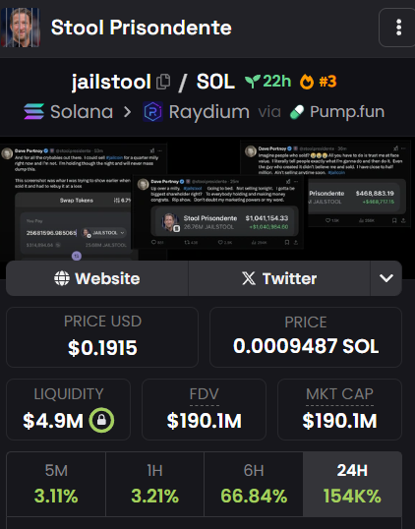Select the 1H timeframe tab
The height and width of the screenshot is (529, 415).
(x=154, y=484)
